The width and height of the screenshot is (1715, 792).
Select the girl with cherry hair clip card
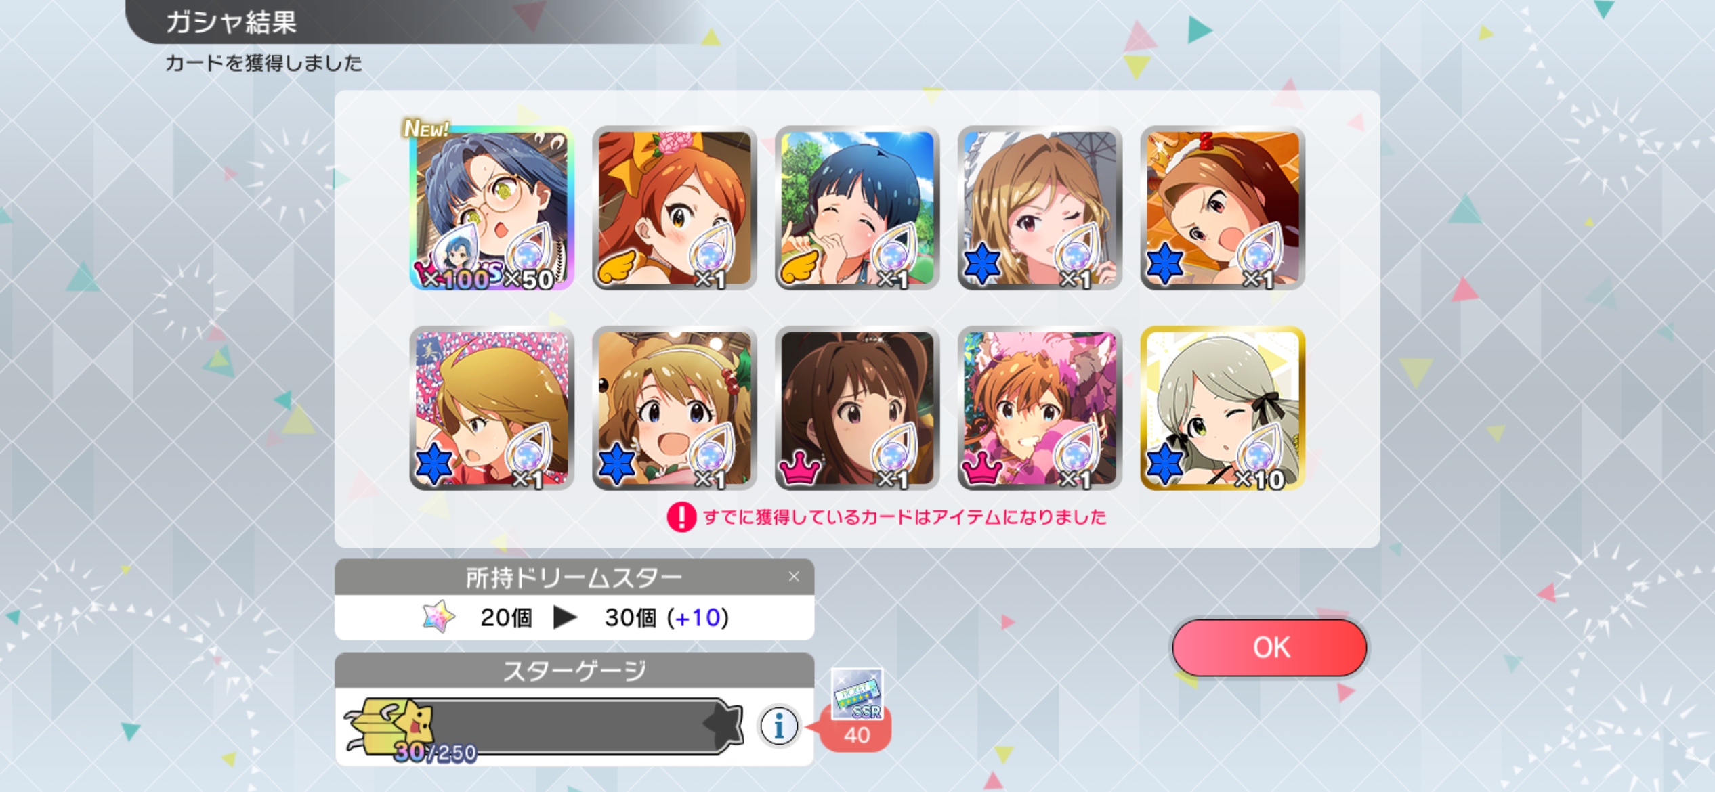pos(675,408)
